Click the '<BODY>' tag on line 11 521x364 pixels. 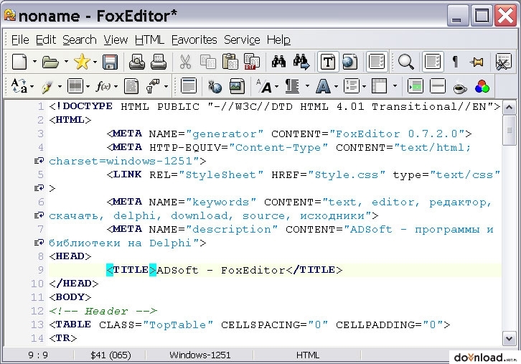click(x=70, y=297)
